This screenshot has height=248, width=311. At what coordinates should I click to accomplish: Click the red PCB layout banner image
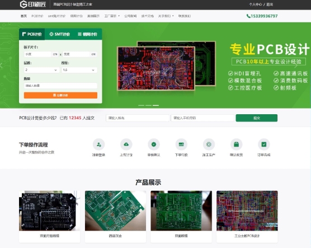[156, 68]
